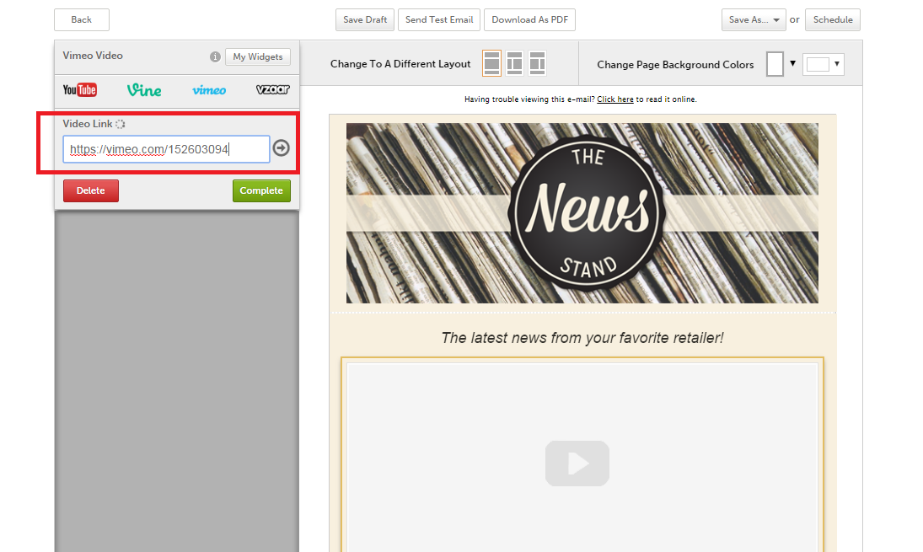
Task: Click the first page background color swatch
Action: tap(775, 64)
